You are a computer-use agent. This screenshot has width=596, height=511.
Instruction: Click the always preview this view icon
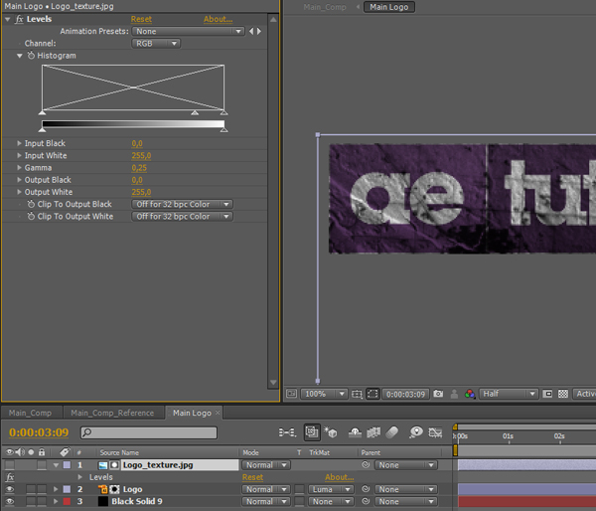291,394
